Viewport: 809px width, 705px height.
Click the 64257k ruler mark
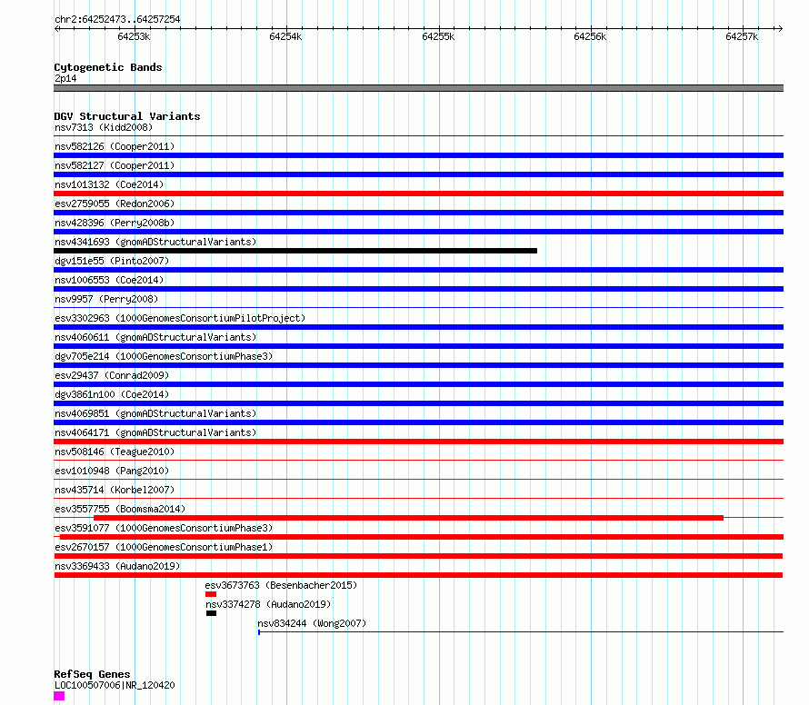point(742,36)
